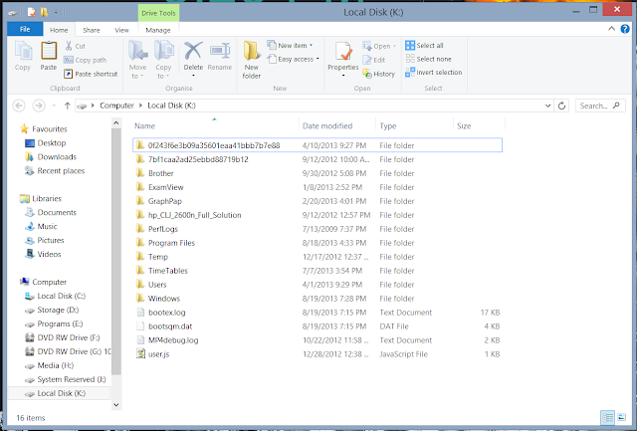The width and height of the screenshot is (637, 431).
Task: Open recent locations dropdown arrow
Action: [x=54, y=106]
